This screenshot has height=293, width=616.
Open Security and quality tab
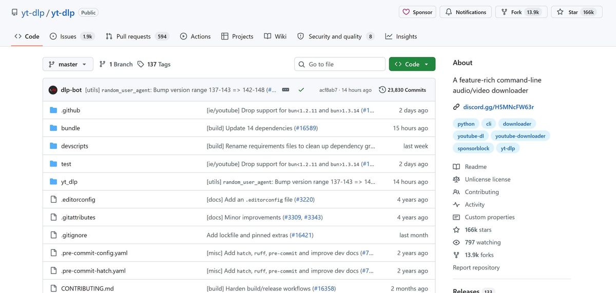coord(336,36)
